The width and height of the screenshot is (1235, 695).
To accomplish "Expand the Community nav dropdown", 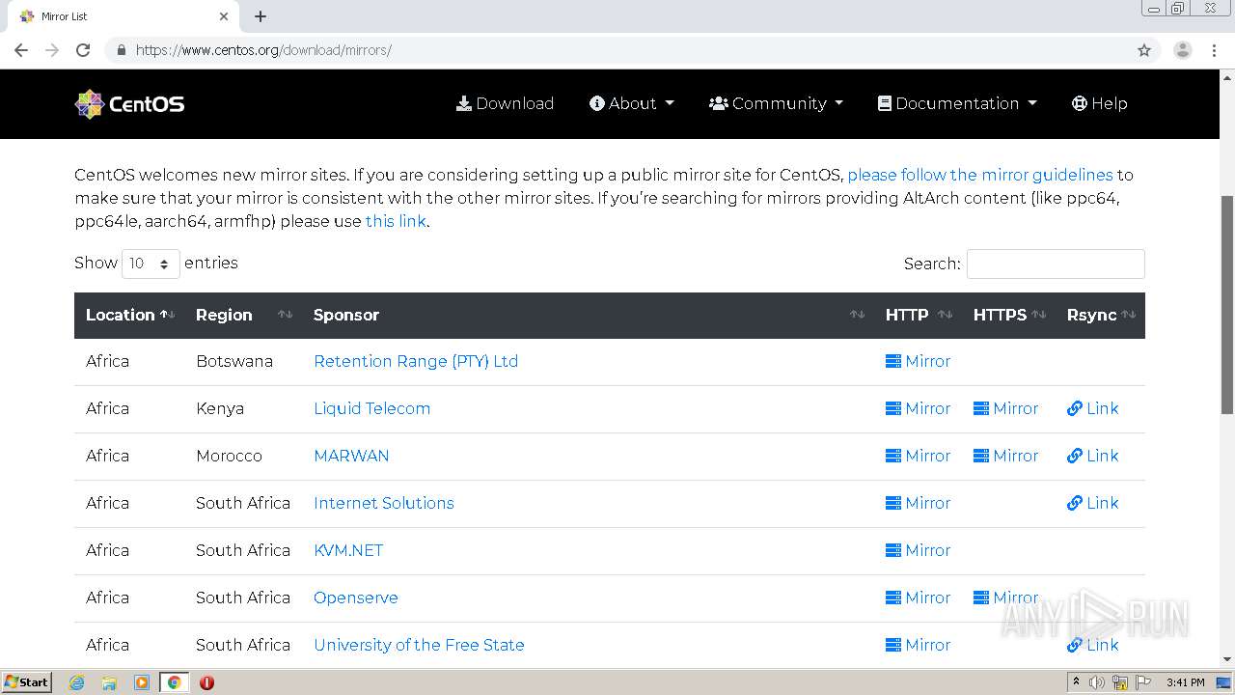I will coord(776,103).
